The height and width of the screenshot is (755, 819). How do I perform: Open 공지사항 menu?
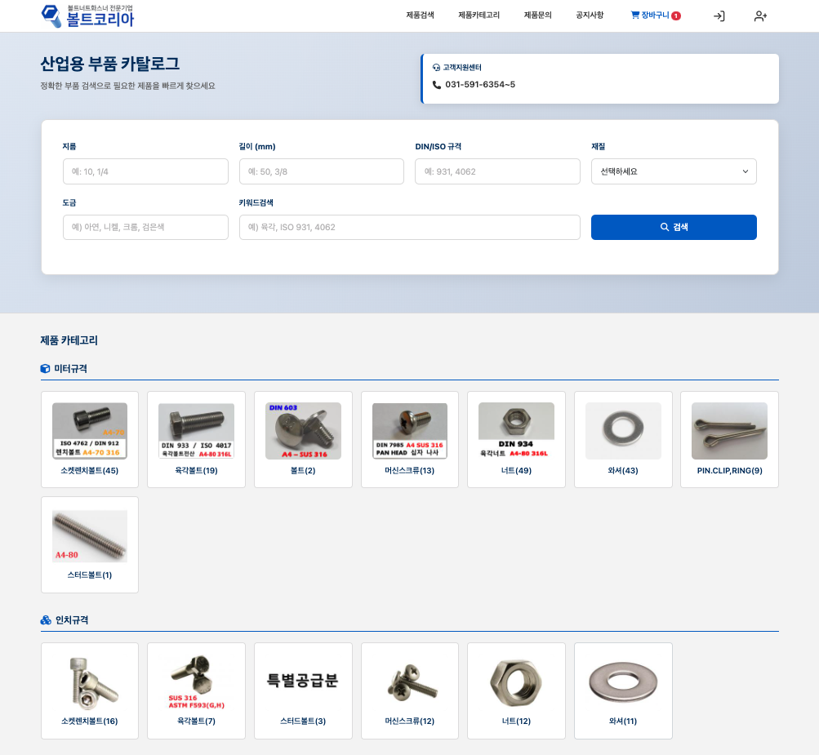click(590, 16)
